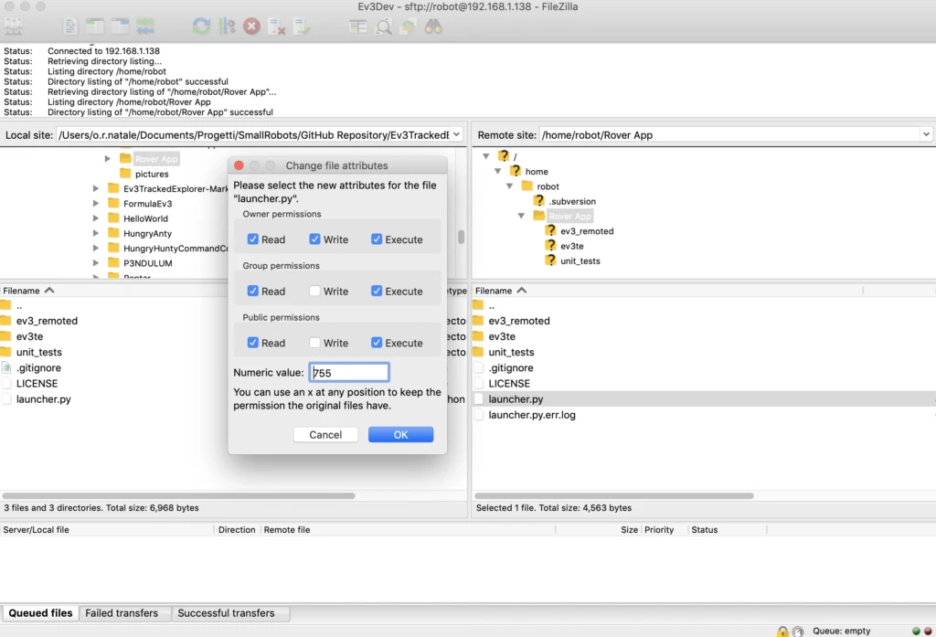
Task: Uncheck Group permissions Read checkbox
Action: pyautogui.click(x=253, y=292)
